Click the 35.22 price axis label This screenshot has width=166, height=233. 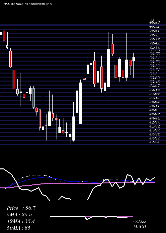pos(155,66)
